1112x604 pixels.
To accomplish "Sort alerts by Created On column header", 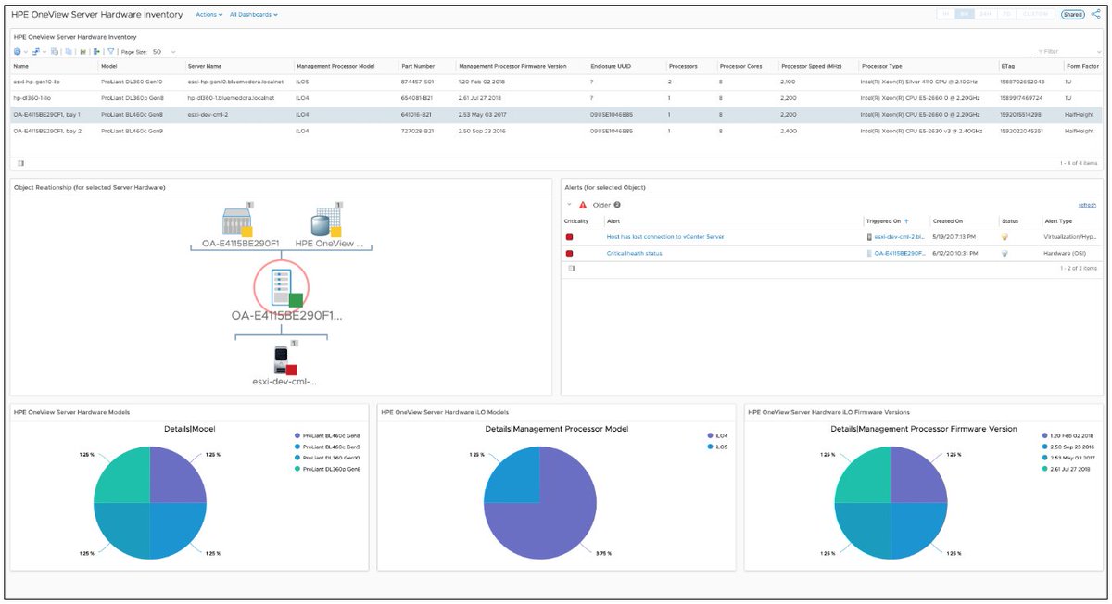I will tap(947, 221).
